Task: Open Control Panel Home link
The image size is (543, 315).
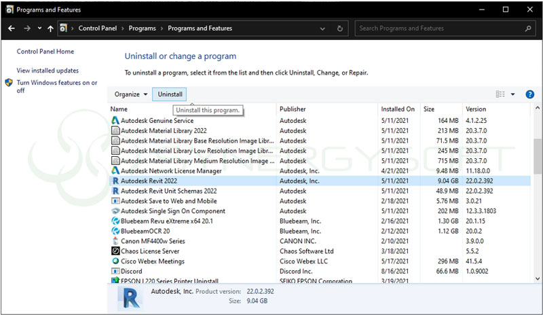Action: pos(45,52)
